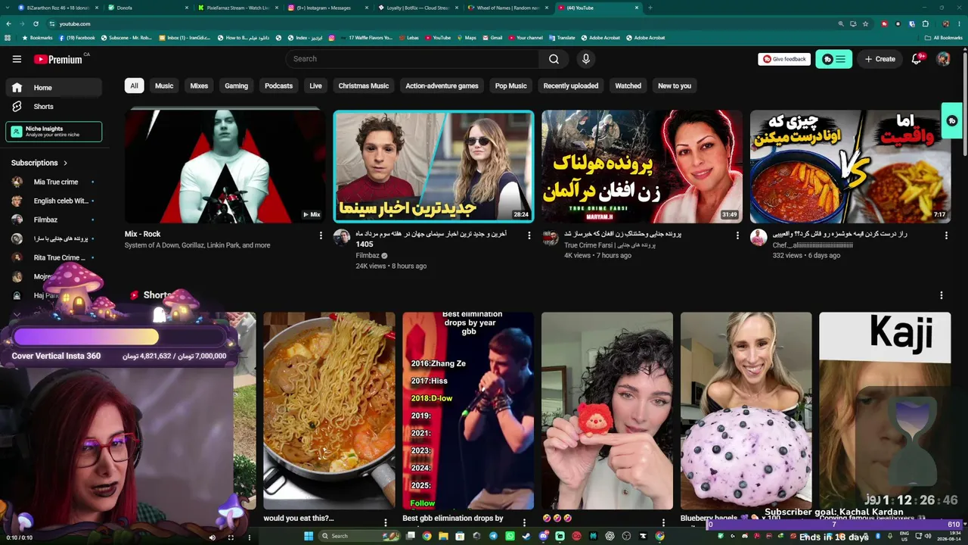Screen dimensions: 968x545
Task: Start voice search with the microphone icon
Action: tap(585, 59)
